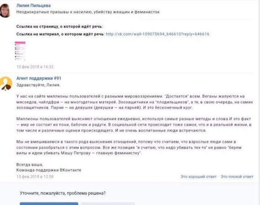Open Лилия Пильцева's profile name link

pos(33,6)
